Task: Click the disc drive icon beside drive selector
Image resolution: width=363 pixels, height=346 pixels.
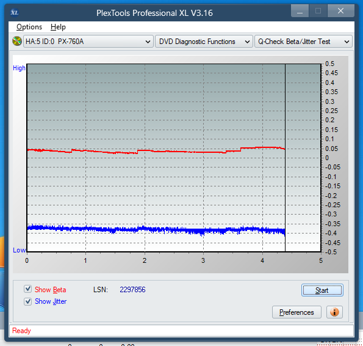Action: click(17, 42)
